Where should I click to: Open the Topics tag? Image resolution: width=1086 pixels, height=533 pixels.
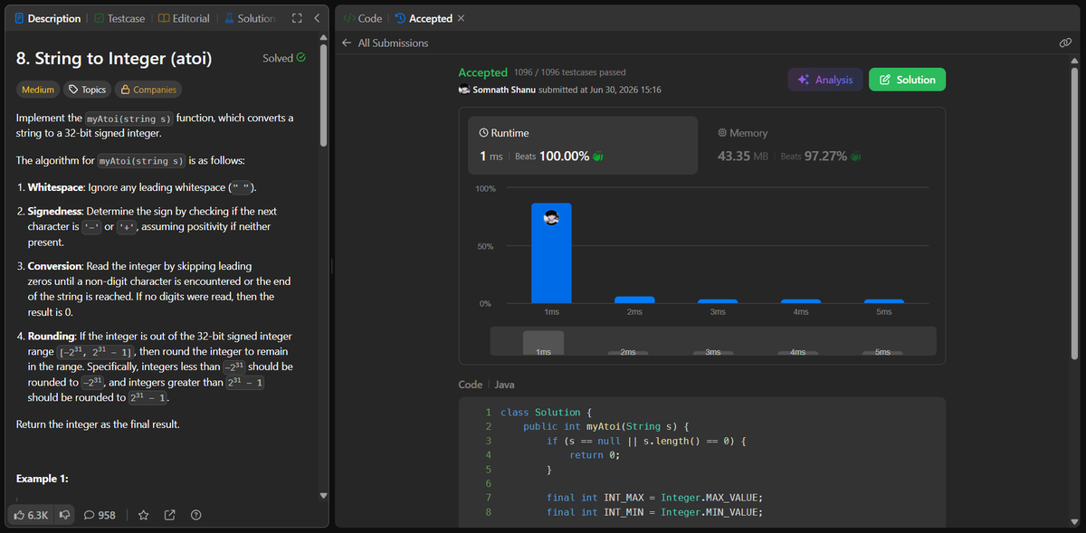(x=88, y=90)
